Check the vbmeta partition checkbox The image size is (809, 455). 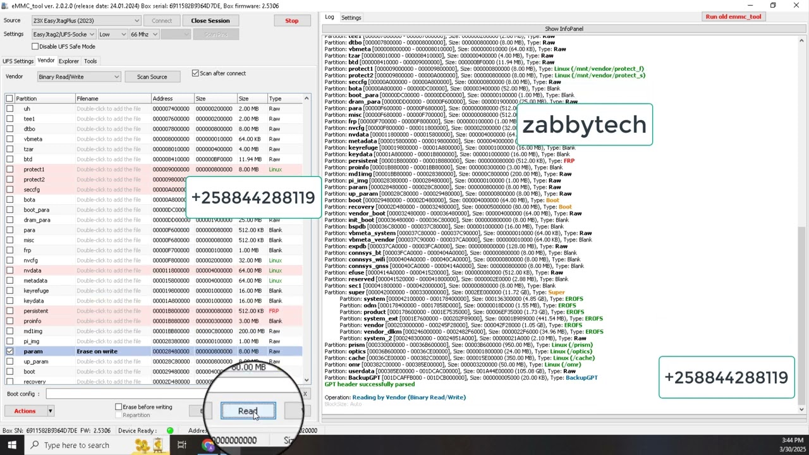click(9, 139)
